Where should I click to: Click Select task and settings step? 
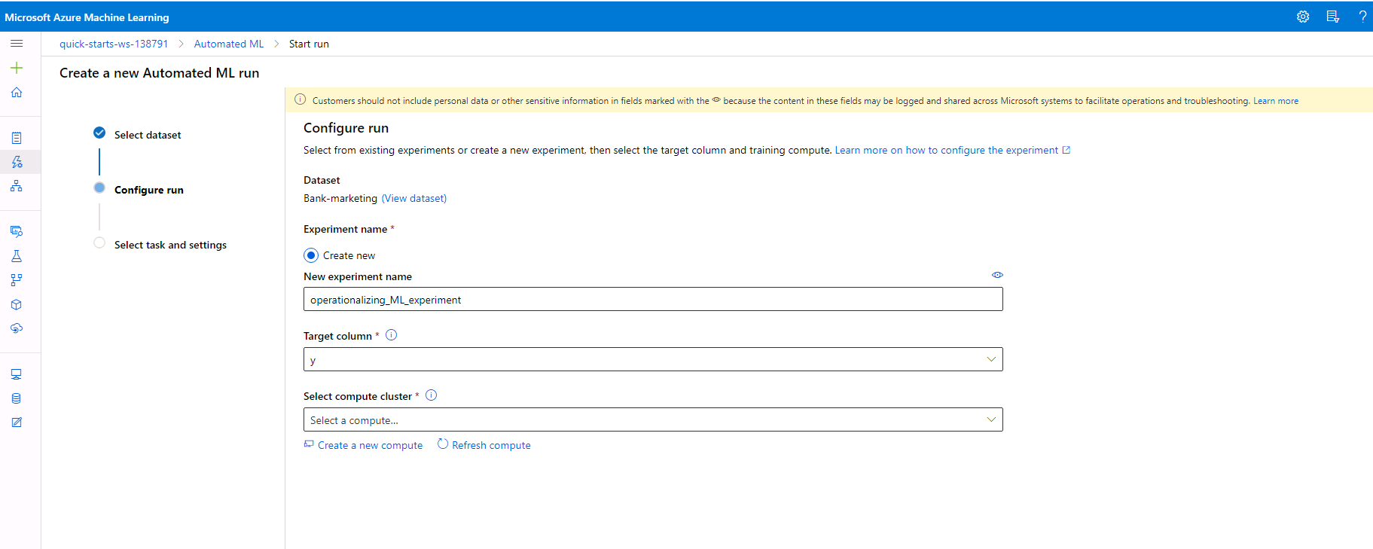point(170,245)
